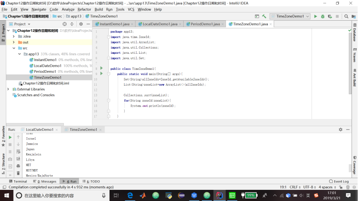Expand the out folder in project tree
Viewport: 358px width, 201px height.
click(14, 42)
